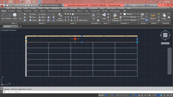
Task: Select the Arc tool
Action: (x=21, y=16)
